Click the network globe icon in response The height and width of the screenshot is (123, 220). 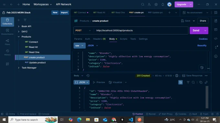[177, 76]
